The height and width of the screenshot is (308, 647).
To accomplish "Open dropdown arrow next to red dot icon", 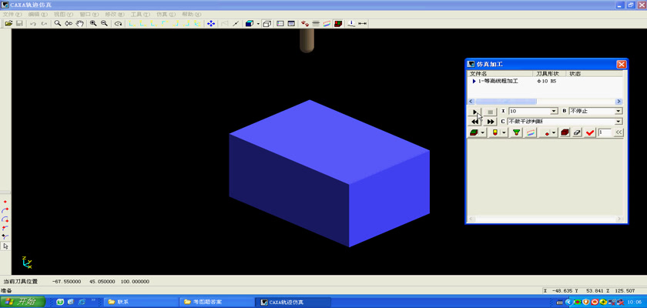I will click(554, 132).
